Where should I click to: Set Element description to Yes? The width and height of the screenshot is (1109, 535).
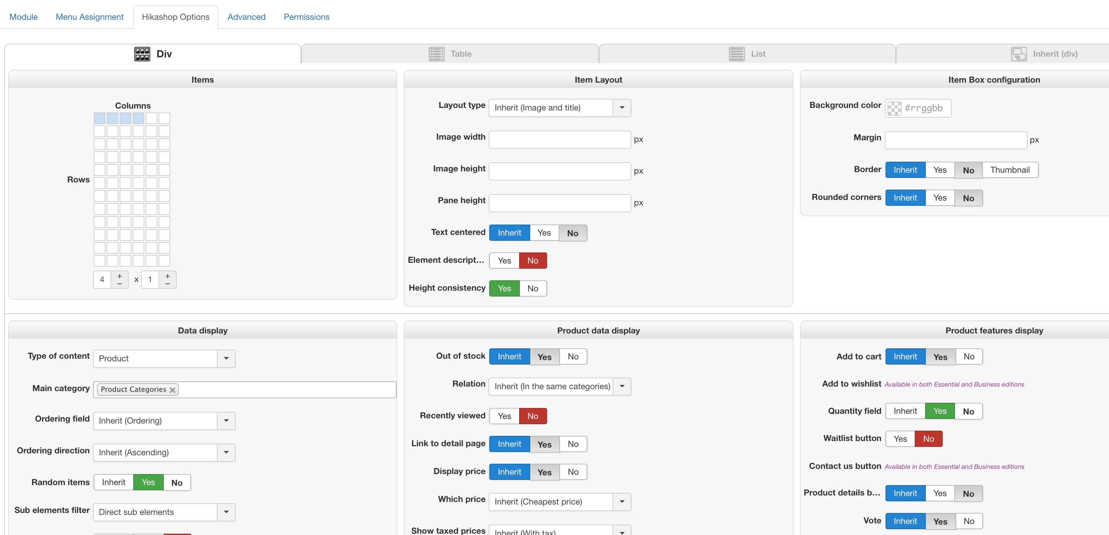(x=504, y=261)
